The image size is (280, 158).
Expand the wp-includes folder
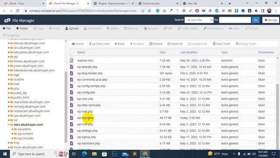click(12, 138)
